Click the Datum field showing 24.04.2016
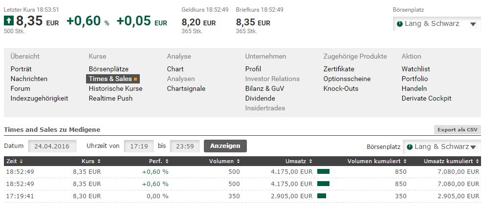 52,146
